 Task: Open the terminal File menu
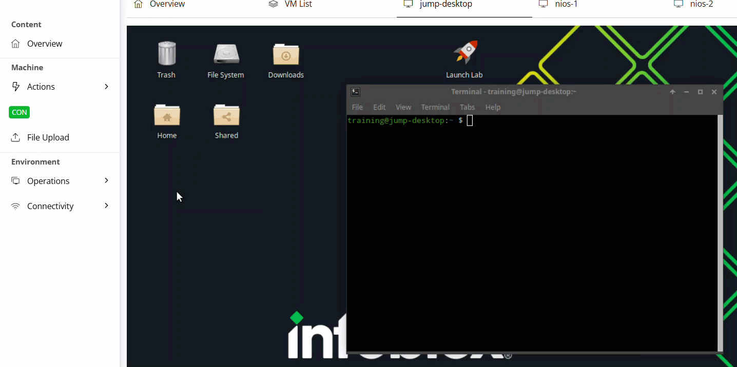pos(357,107)
